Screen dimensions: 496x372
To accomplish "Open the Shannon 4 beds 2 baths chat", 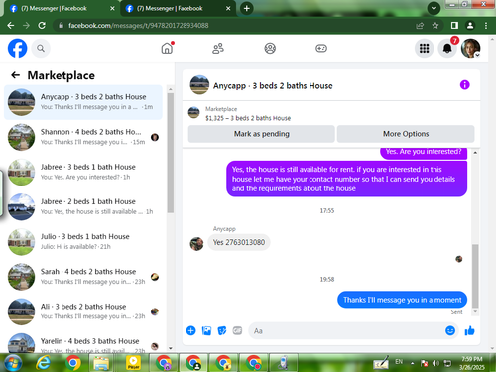I will 83,137.
